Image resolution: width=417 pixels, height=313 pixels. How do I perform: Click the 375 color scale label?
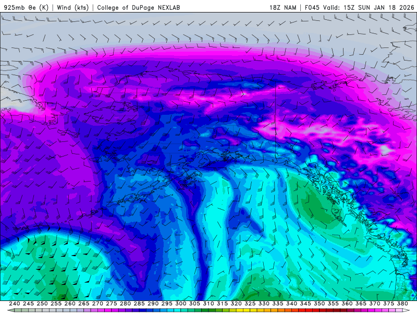pyautogui.click(x=388, y=304)
